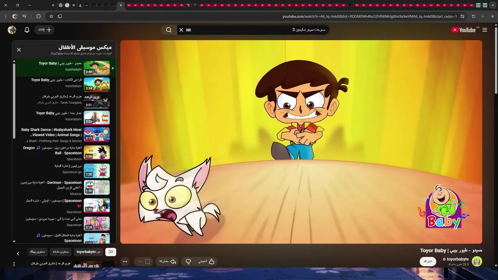Play Dragon Ball Spacetoon playlist video
Viewport: 498px width, 280px height.
[97, 152]
